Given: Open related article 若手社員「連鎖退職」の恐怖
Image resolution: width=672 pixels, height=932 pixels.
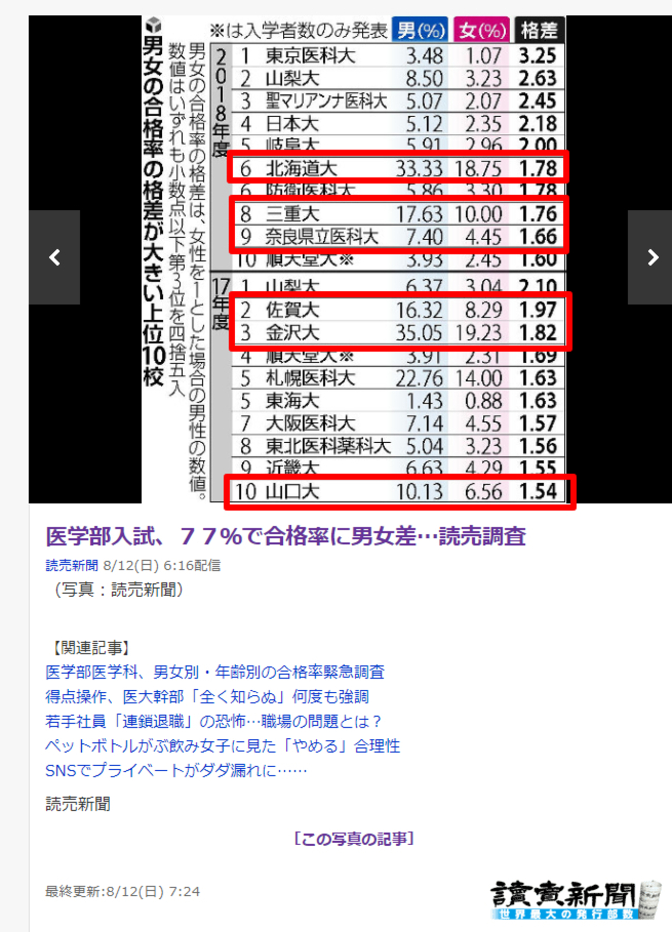Looking at the screenshot, I should [213, 721].
